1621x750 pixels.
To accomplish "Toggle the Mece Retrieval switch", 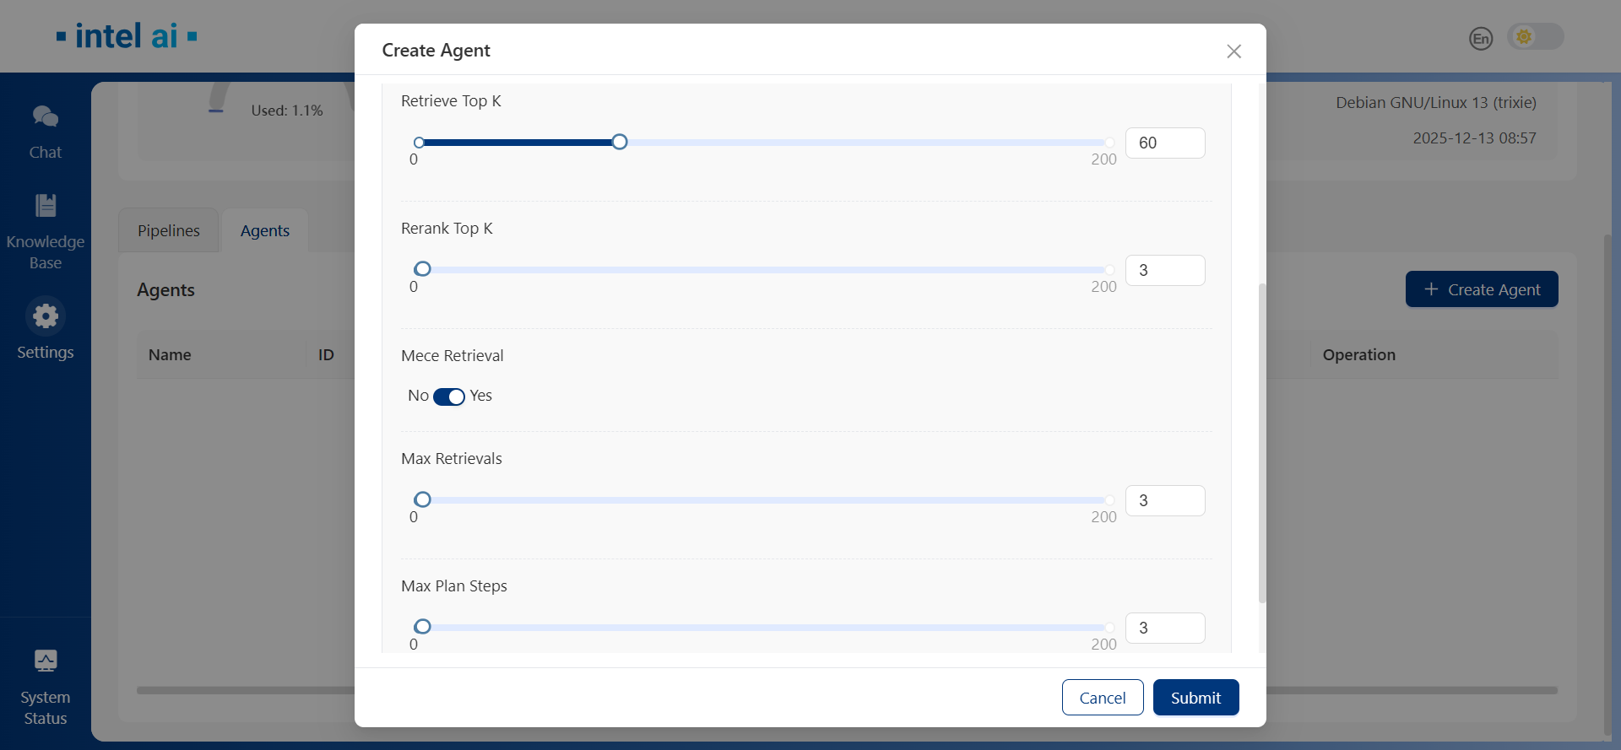I will [448, 397].
